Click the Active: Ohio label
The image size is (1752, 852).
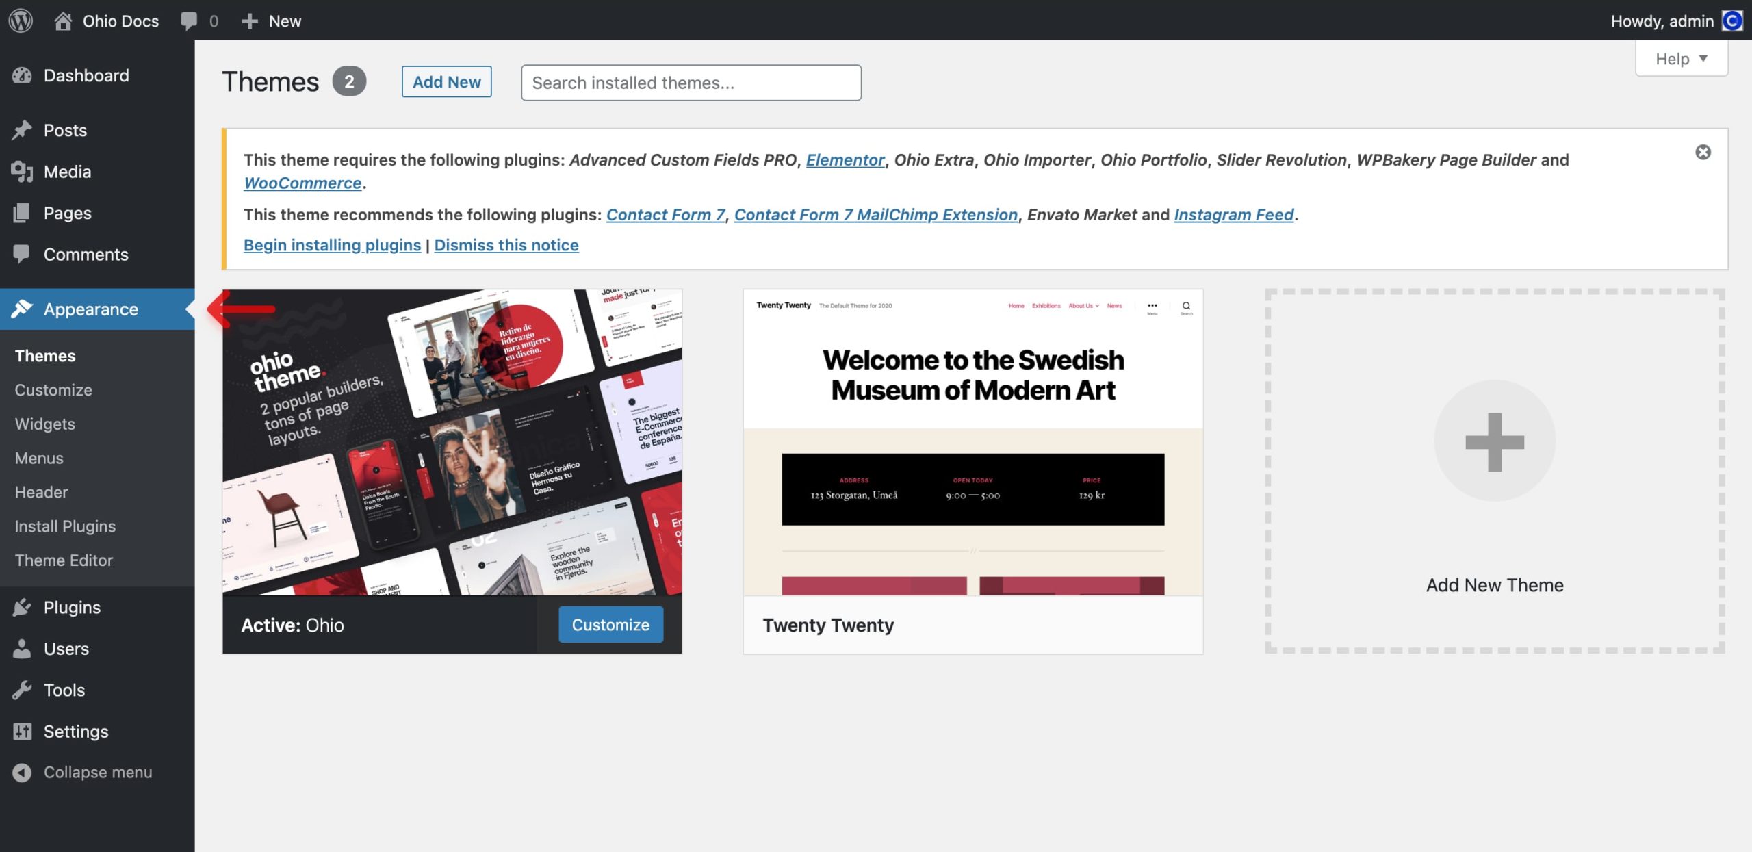coord(292,625)
